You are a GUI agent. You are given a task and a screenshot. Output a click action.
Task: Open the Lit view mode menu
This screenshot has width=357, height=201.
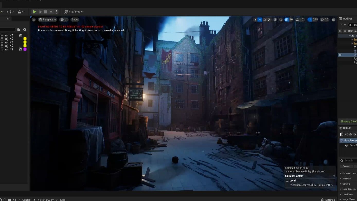64,19
